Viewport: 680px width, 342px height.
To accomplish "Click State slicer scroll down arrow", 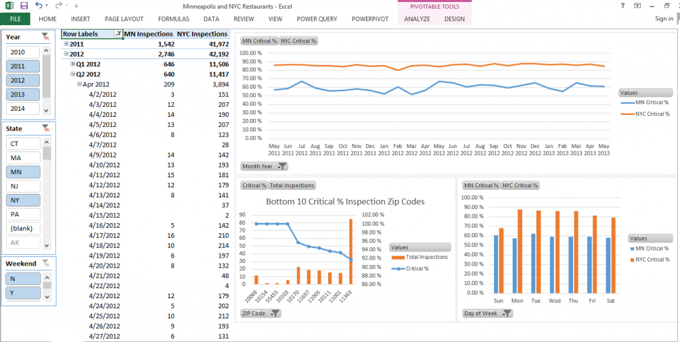I will tap(46, 245).
